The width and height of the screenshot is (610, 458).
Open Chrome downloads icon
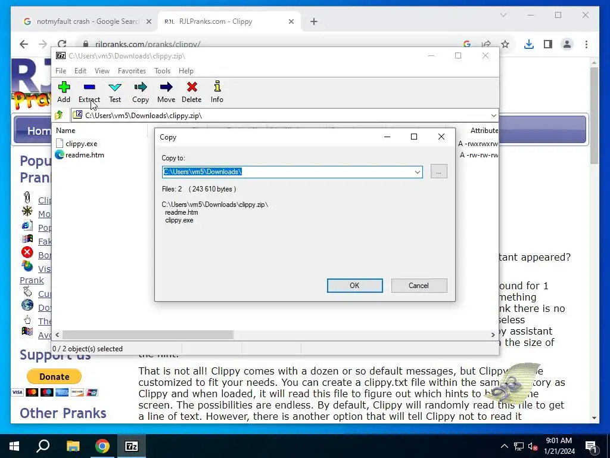click(529, 44)
